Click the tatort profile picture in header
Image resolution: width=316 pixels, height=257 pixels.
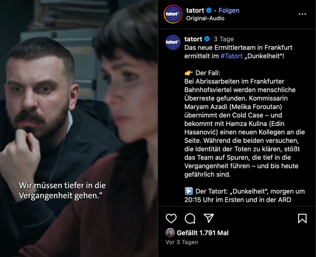(x=173, y=14)
